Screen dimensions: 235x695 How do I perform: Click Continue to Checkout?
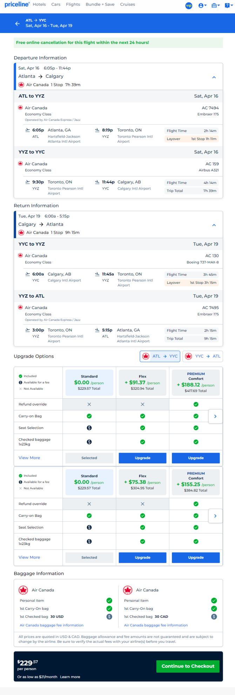click(x=188, y=666)
